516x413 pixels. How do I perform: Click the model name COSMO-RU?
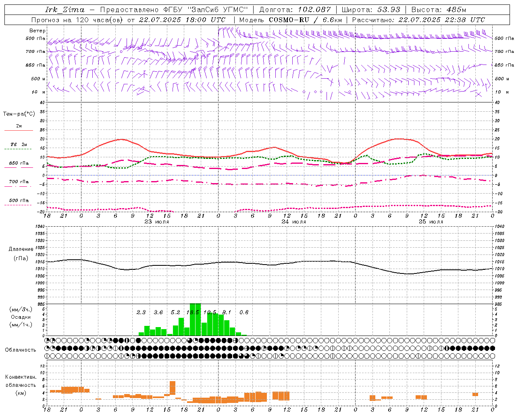[288, 20]
